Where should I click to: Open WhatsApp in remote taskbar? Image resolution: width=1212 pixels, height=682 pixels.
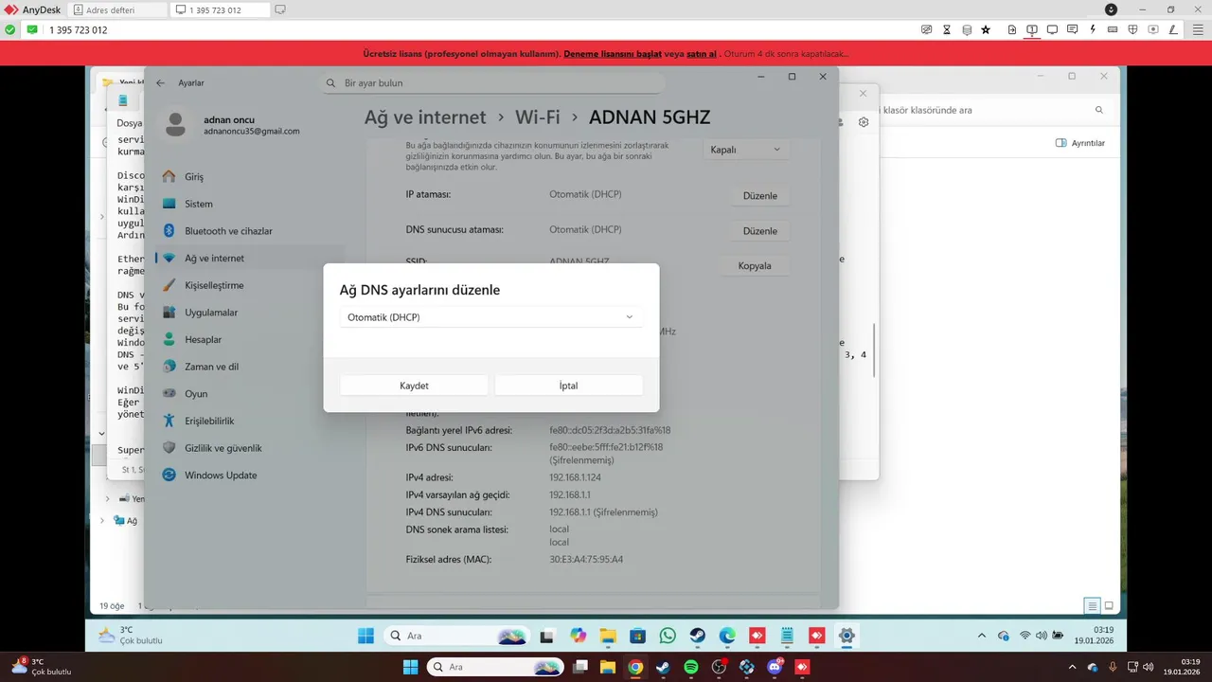tap(668, 636)
